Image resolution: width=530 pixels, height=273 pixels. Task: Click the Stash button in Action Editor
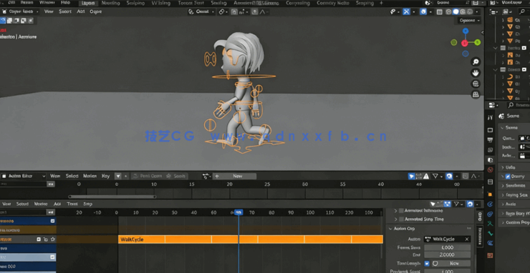[x=176, y=176]
